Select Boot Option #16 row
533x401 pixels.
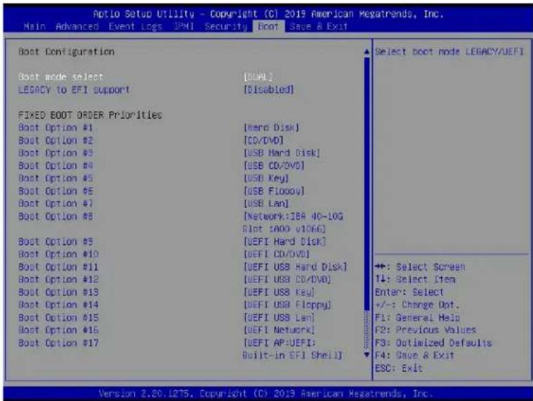58,330
